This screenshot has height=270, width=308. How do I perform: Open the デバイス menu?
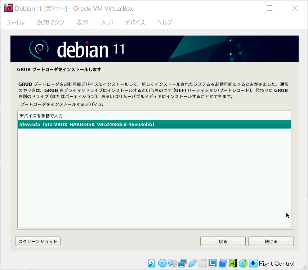coord(135,22)
